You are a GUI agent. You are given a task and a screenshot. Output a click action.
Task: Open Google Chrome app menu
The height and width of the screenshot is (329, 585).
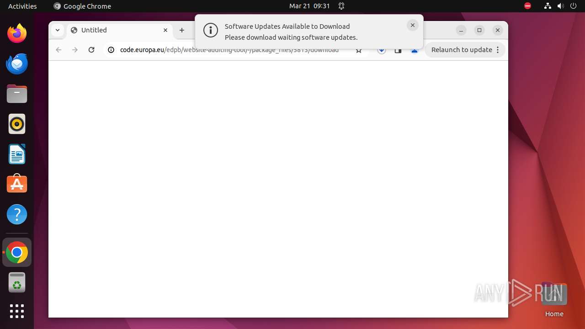(x=82, y=6)
